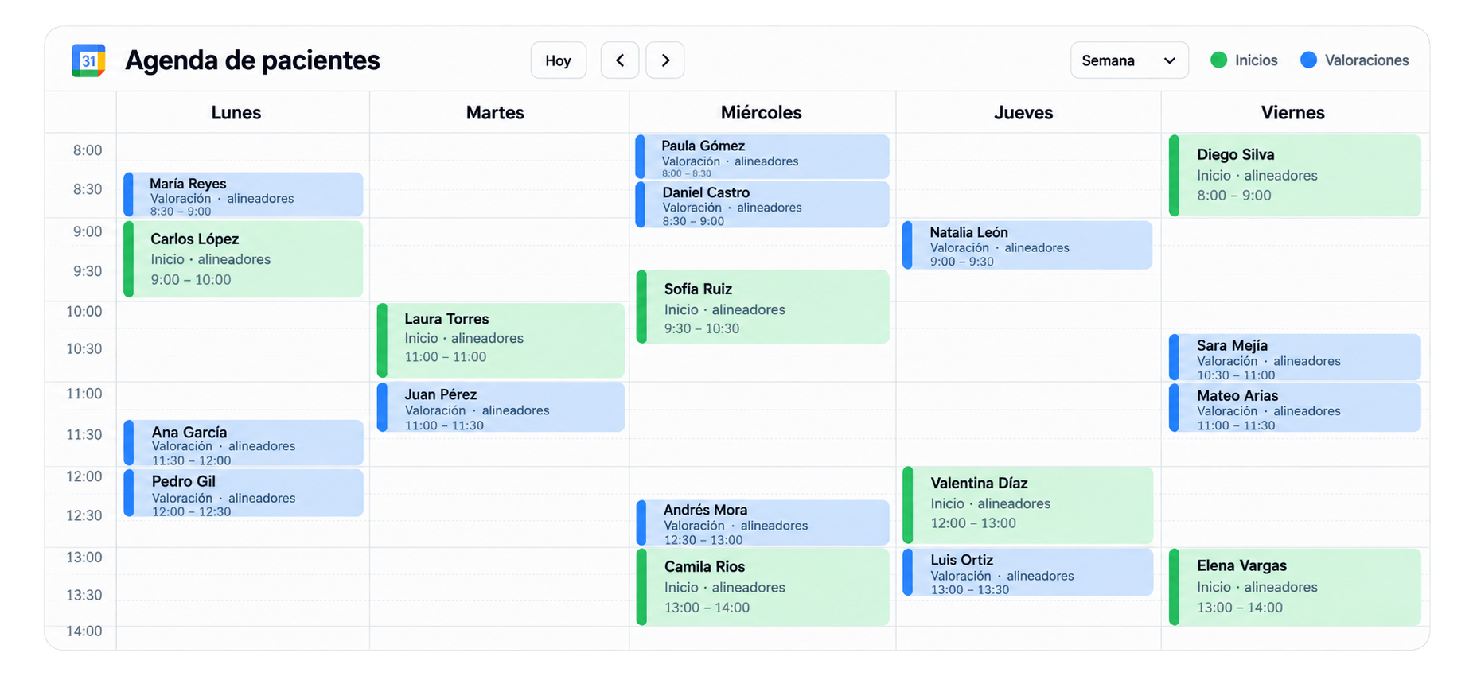The height and width of the screenshot is (676, 1473).
Task: Open Luis Ortiz valoración appointment
Action: [x=1027, y=573]
